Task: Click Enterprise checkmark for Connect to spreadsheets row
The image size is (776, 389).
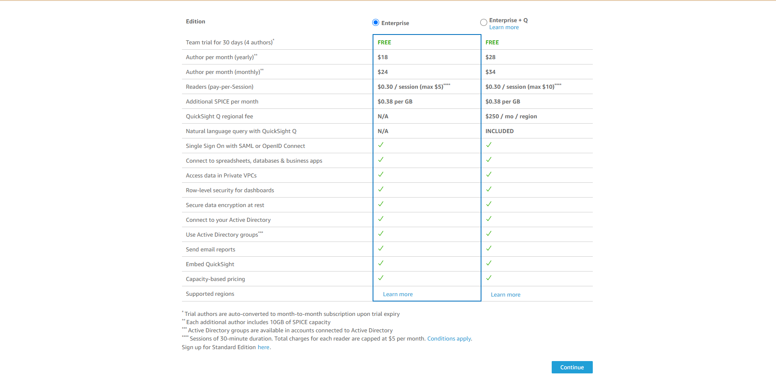Action: pyautogui.click(x=381, y=159)
